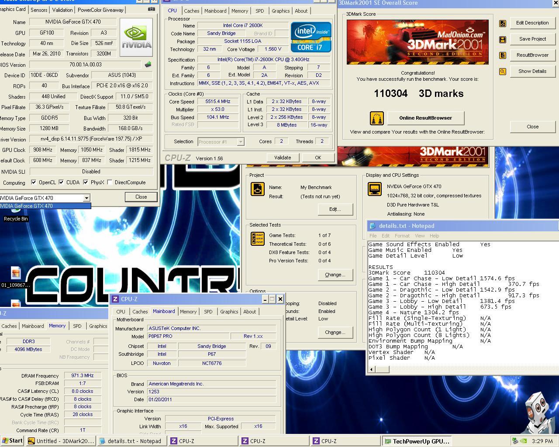
Task: Click Edit... in the Project section
Action: [335, 209]
